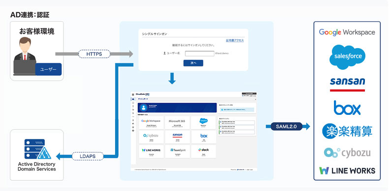The height and width of the screenshot is (191, 389).
Task: Click the 楽楽精算 logo on the right panel
Action: tap(347, 131)
